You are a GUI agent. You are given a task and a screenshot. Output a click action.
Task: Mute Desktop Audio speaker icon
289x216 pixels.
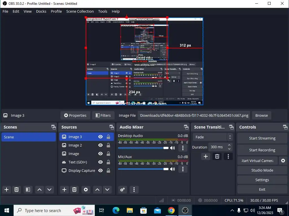[x=172, y=148]
